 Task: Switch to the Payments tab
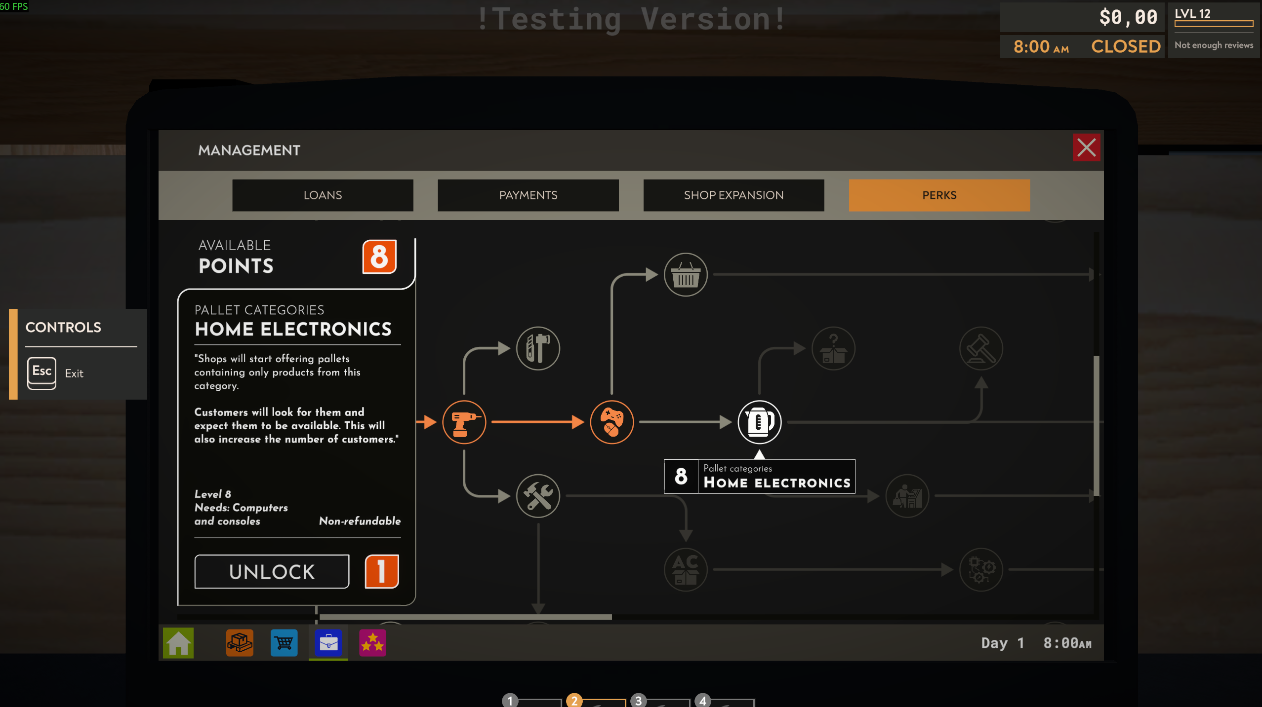(528, 195)
